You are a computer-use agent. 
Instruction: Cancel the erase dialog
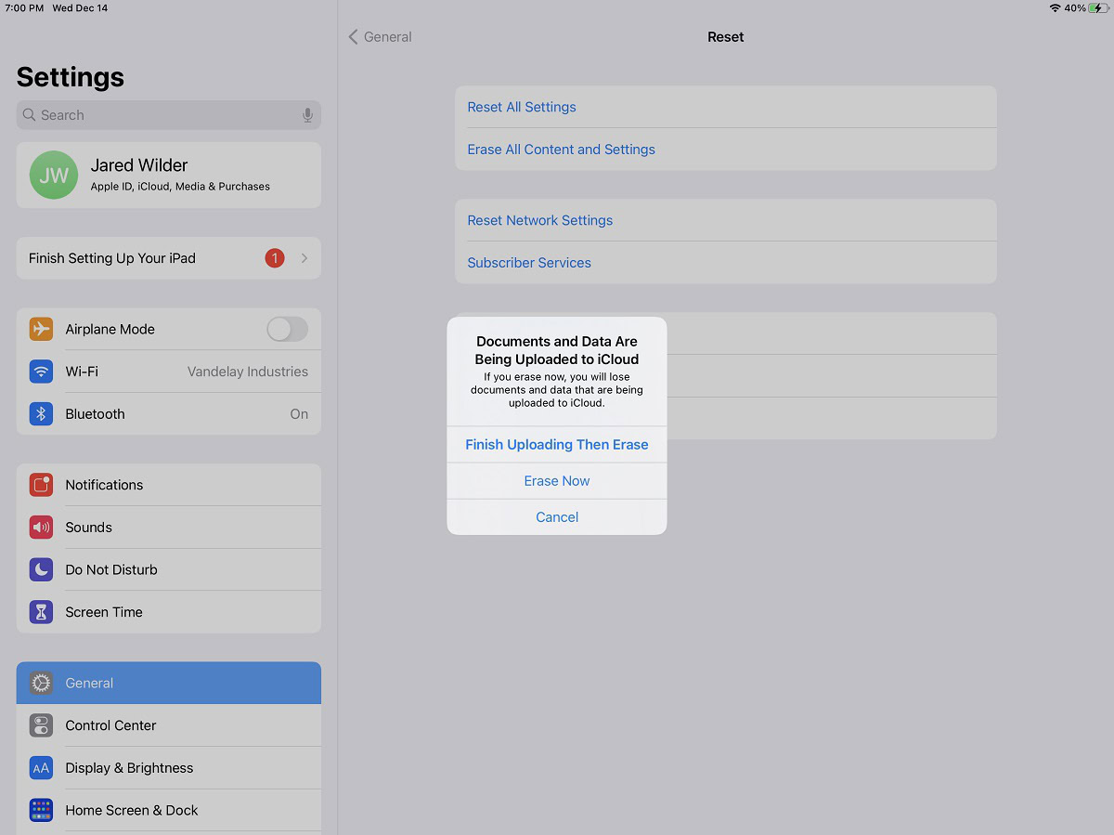[557, 517]
